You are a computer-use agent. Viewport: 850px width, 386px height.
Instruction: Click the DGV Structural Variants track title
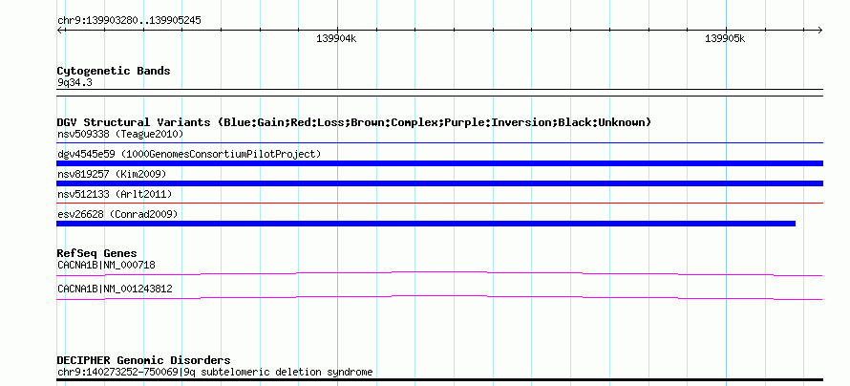(x=354, y=122)
